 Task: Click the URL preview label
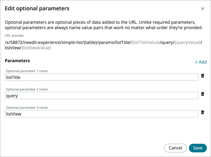coord(14,36)
